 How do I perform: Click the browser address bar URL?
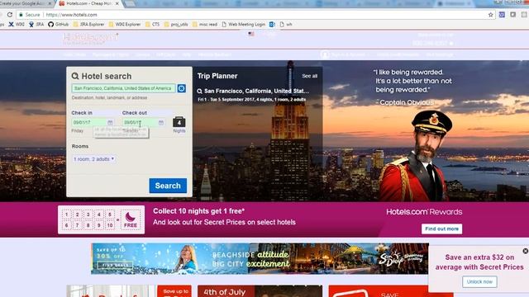coord(72,15)
